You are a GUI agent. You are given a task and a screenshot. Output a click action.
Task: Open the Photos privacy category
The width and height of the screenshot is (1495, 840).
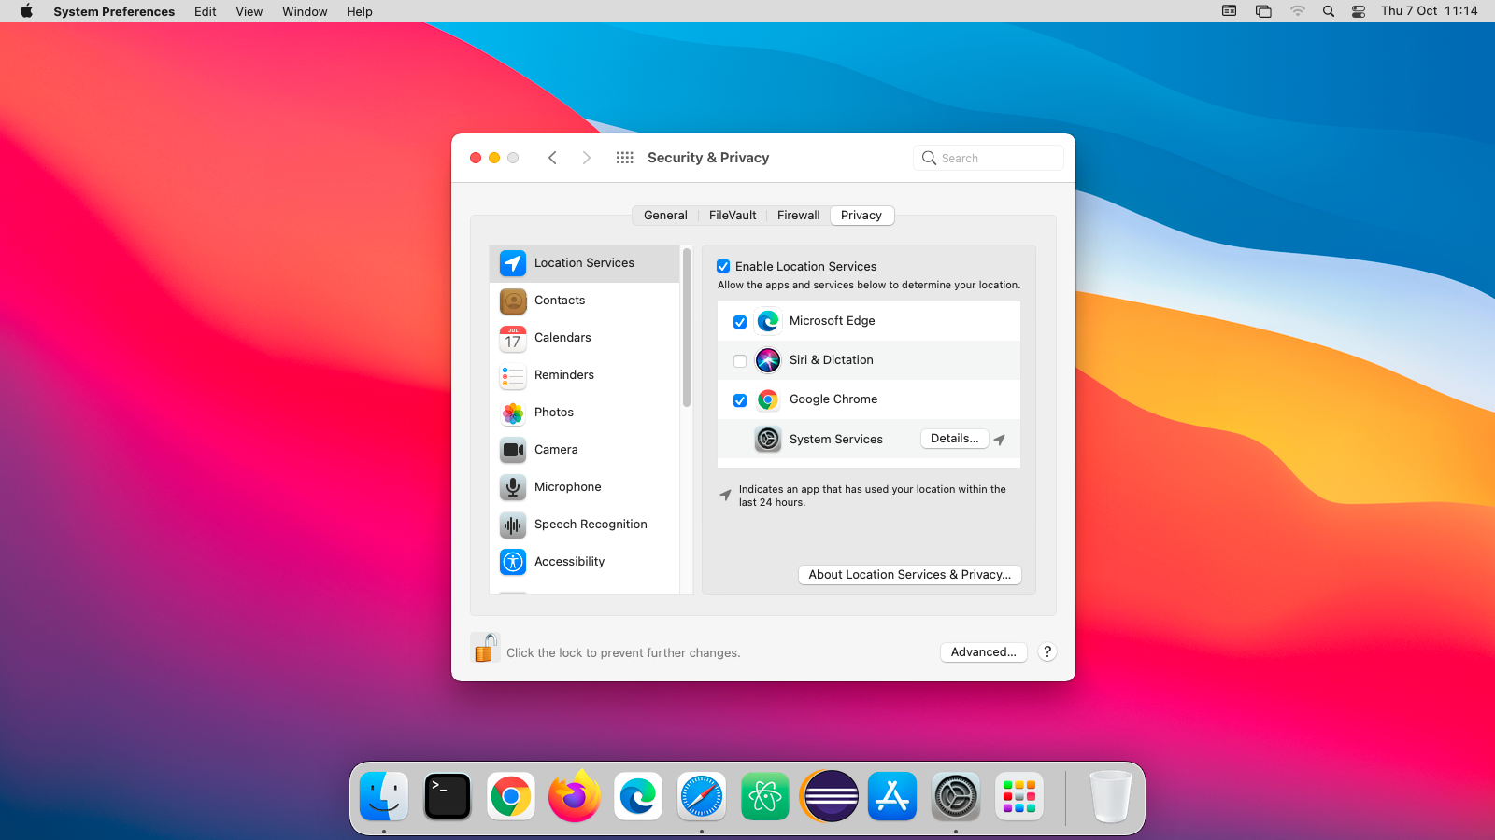553,413
